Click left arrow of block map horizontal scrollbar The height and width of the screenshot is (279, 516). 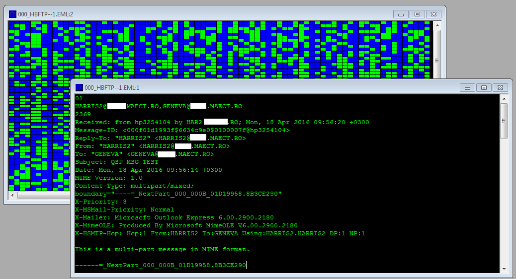[x=13, y=196]
